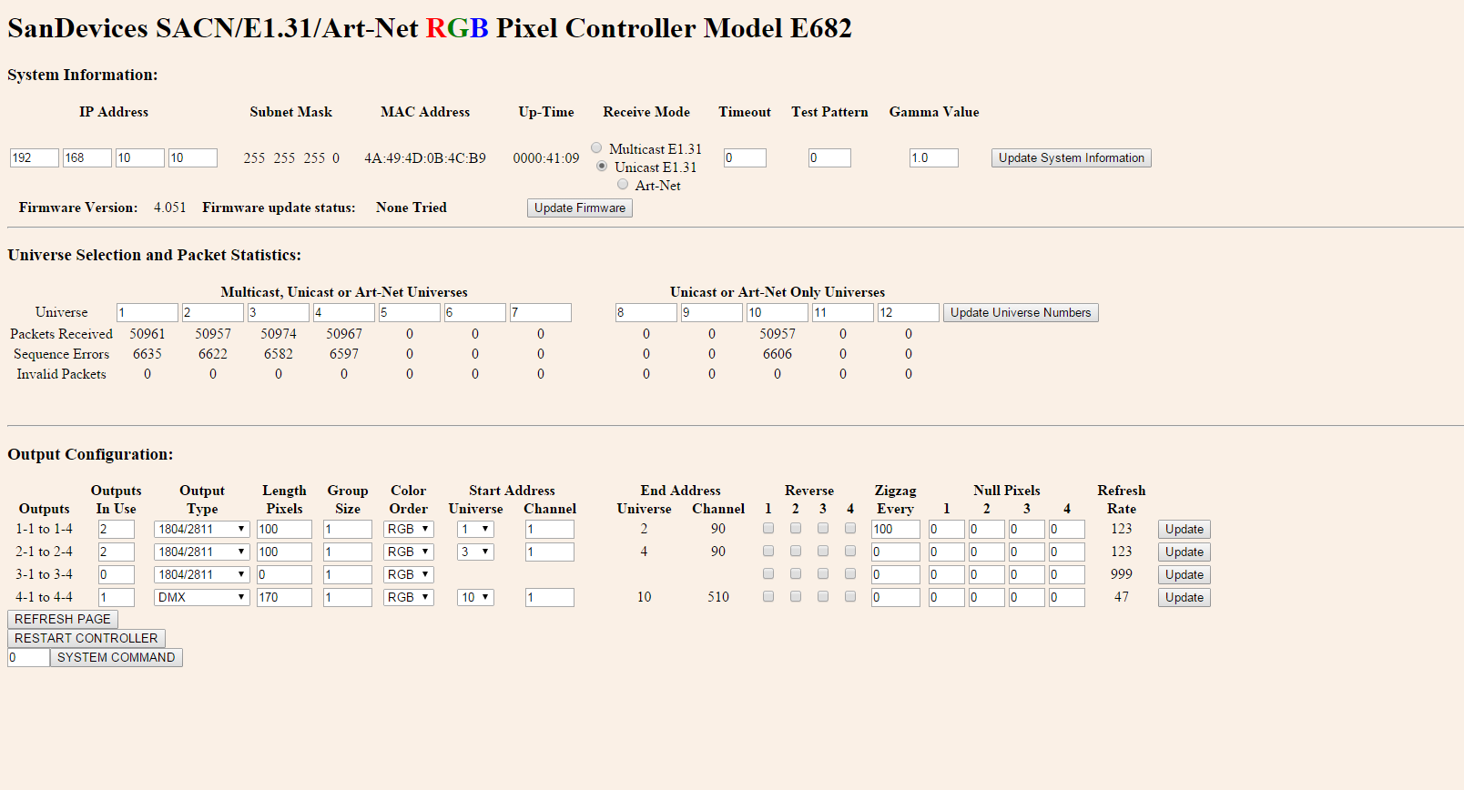The width and height of the screenshot is (1464, 790).
Task: Open Color Order dropdown for outputs 1-1 to 1-4
Action: coord(408,529)
